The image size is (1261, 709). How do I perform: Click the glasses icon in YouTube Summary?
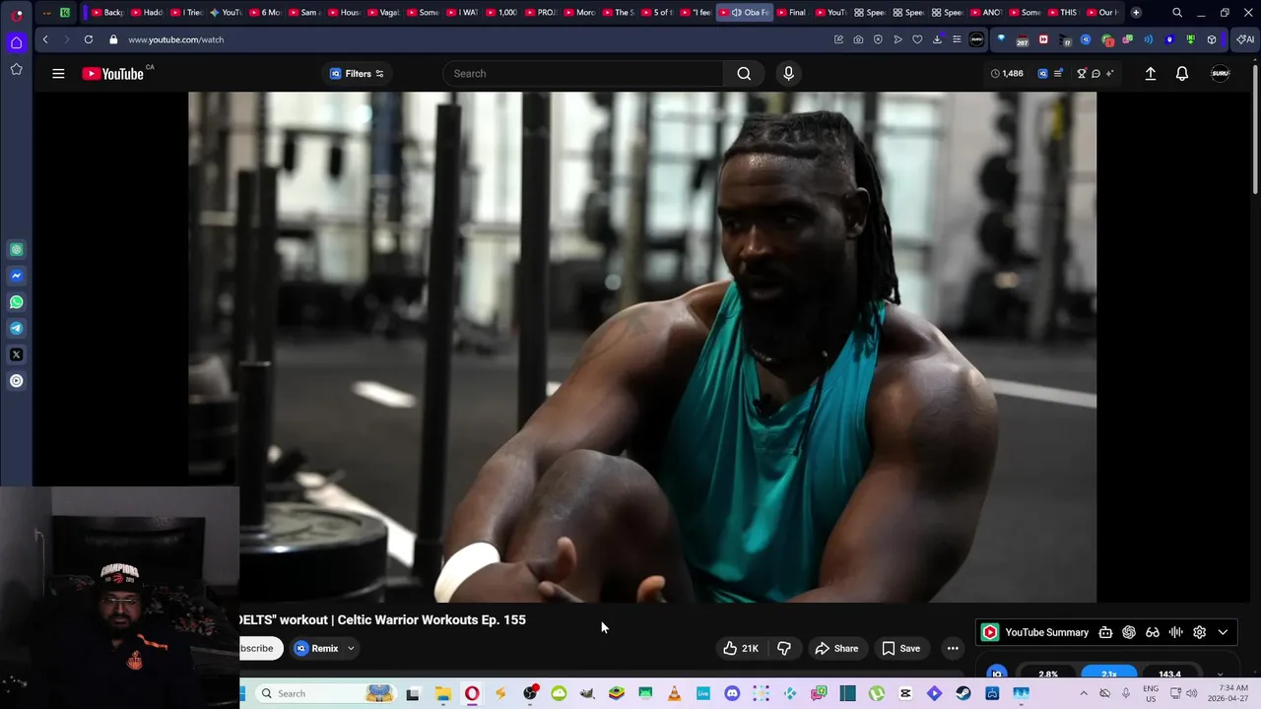(1152, 632)
